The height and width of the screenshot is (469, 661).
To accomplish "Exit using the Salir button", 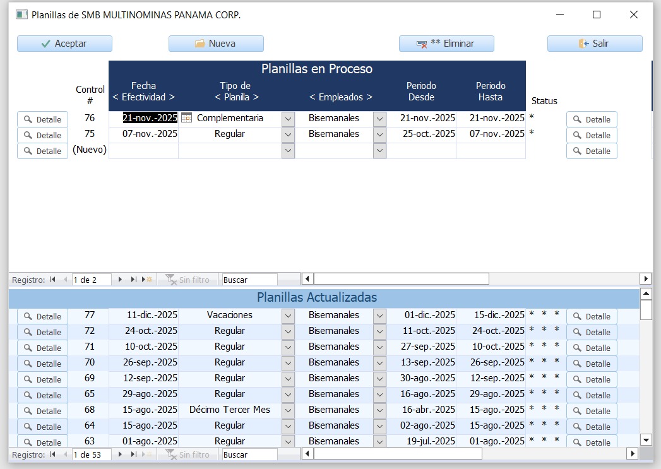I will [x=595, y=44].
